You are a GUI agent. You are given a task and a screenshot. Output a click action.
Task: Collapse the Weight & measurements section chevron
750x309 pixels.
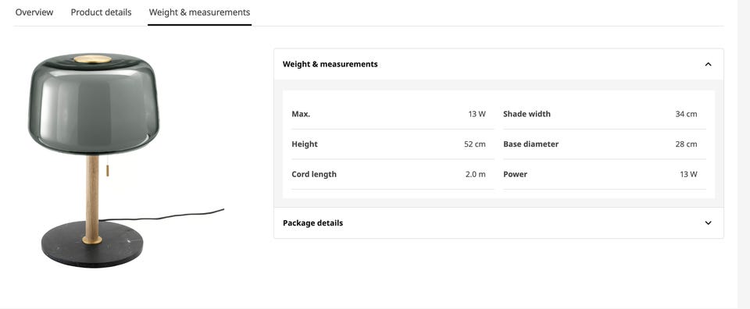pyautogui.click(x=709, y=64)
